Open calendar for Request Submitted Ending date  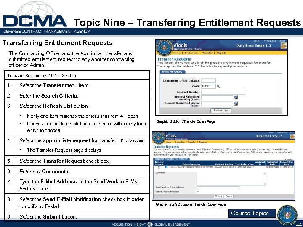click(236, 104)
